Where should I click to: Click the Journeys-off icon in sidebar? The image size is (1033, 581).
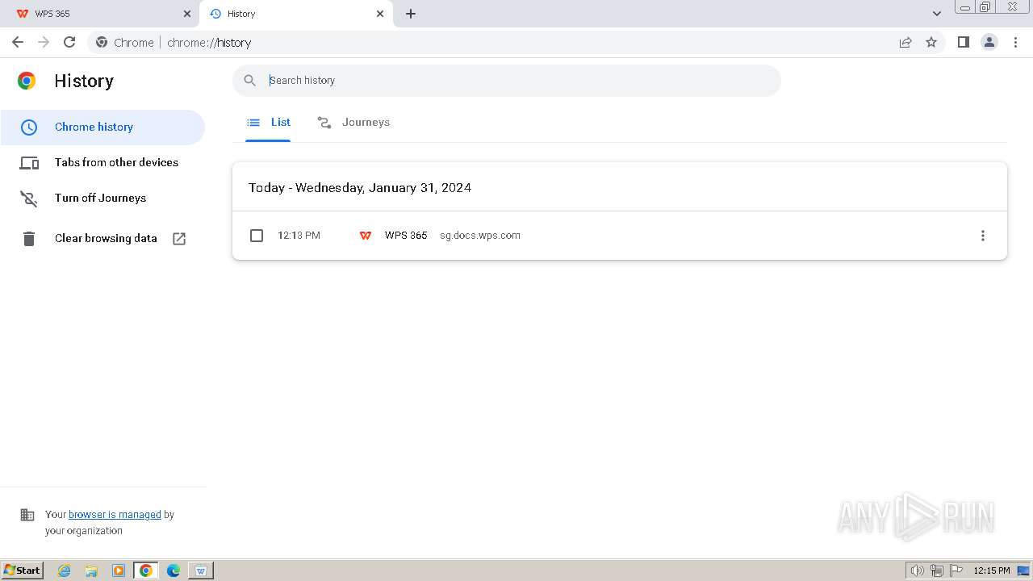[29, 199]
